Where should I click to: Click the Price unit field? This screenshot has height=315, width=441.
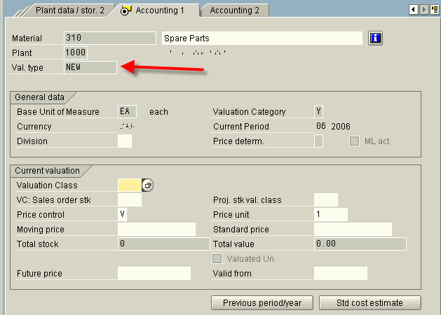pyautogui.click(x=331, y=215)
